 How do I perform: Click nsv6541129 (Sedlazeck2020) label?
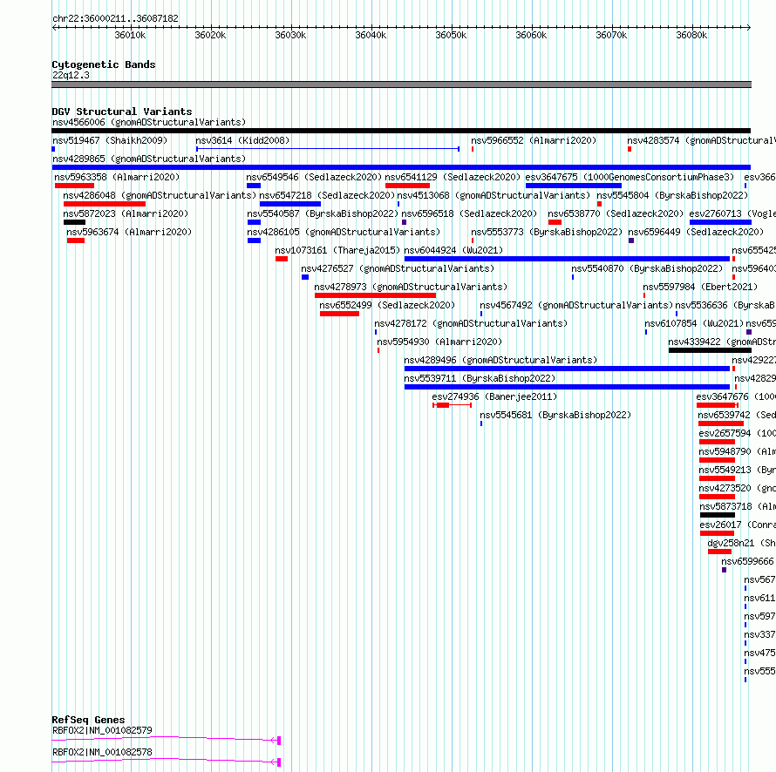click(x=453, y=177)
